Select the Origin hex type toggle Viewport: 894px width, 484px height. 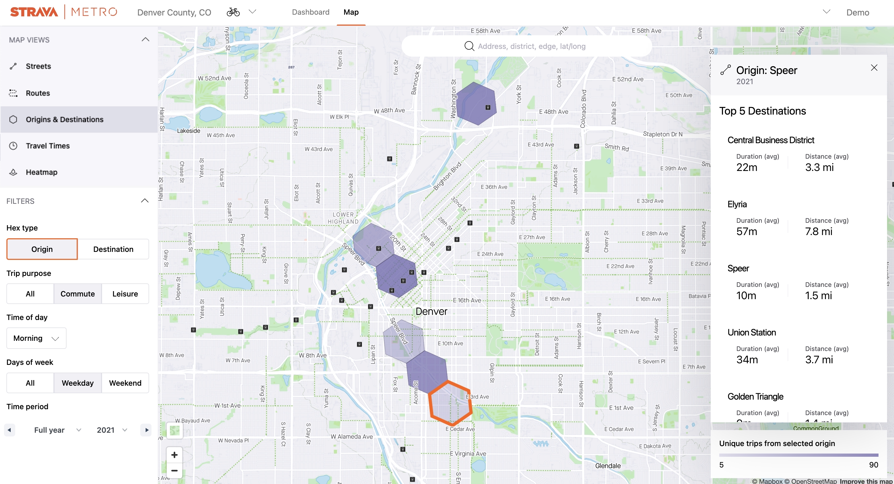42,249
